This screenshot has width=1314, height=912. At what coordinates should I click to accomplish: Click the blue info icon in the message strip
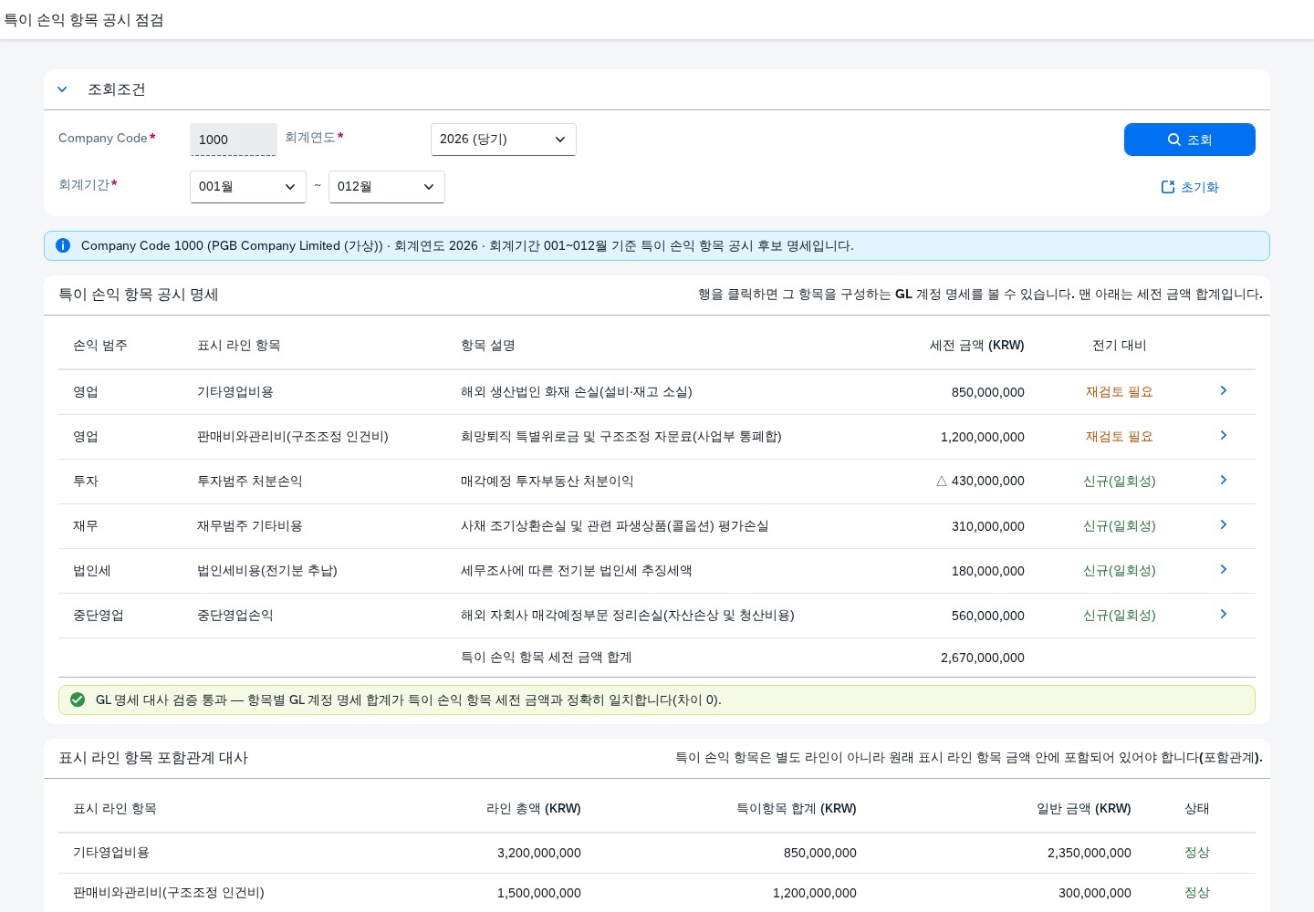coord(63,245)
